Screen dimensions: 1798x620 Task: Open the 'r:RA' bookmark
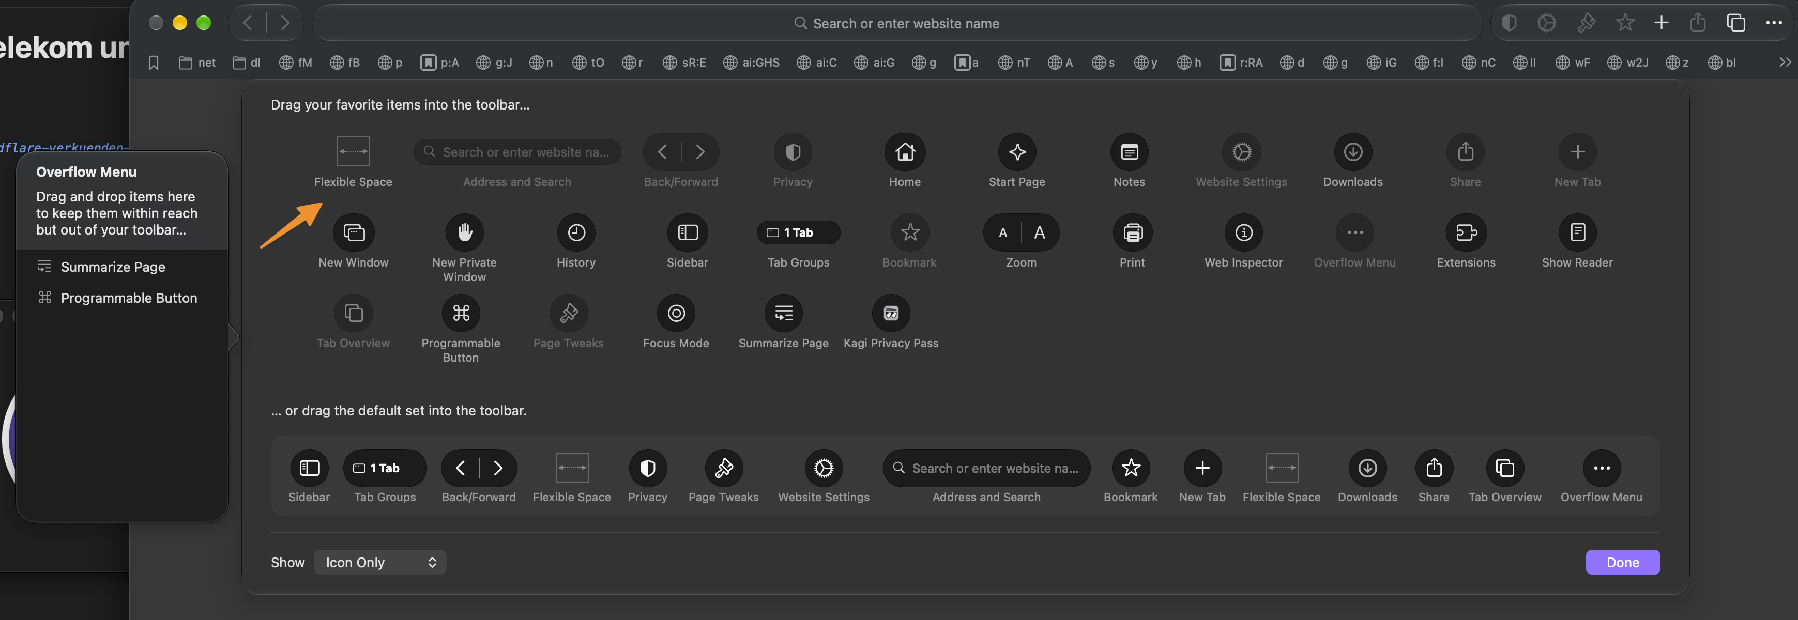1241,63
